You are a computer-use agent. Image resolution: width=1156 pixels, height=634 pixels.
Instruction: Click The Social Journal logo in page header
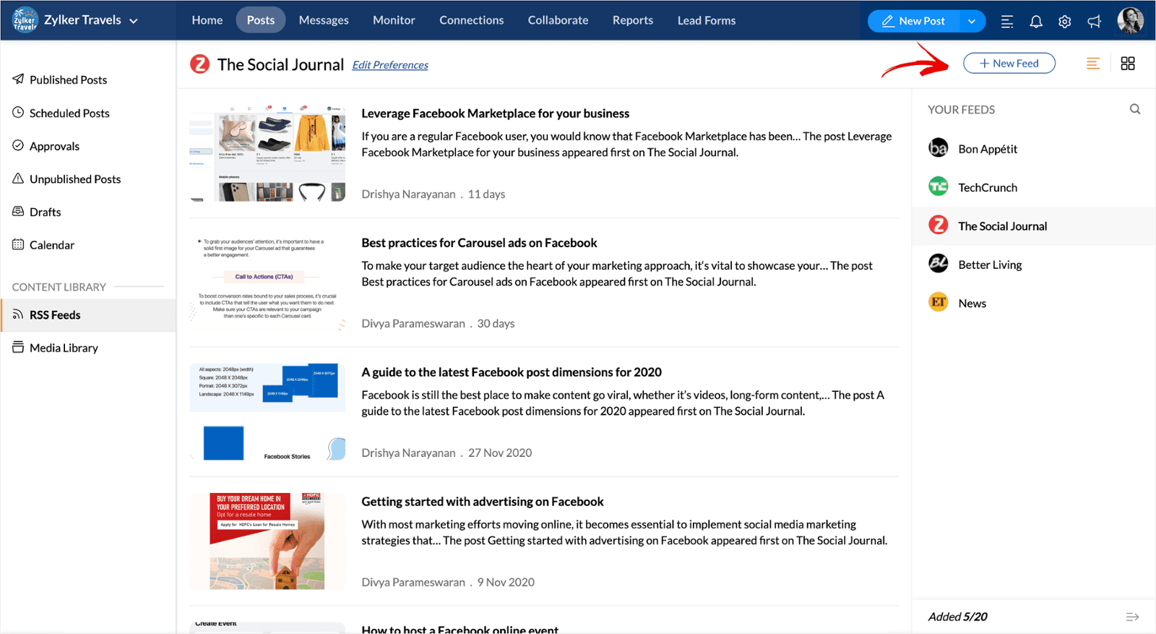[x=199, y=64]
